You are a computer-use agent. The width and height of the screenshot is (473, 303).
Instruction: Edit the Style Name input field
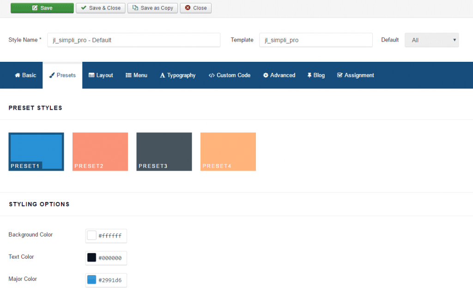coord(133,40)
